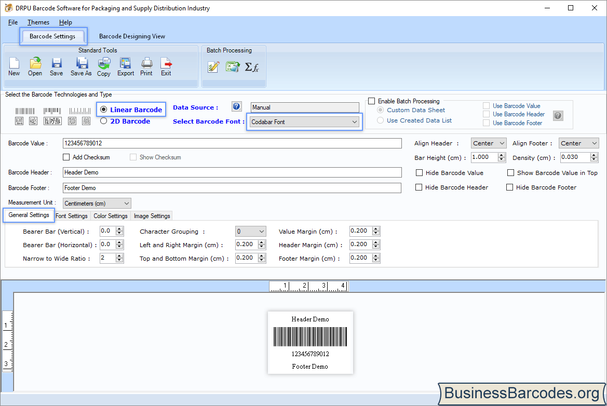Viewport: 607px width, 406px height.
Task: Click the third linear barcode sample icon
Action: (80, 111)
